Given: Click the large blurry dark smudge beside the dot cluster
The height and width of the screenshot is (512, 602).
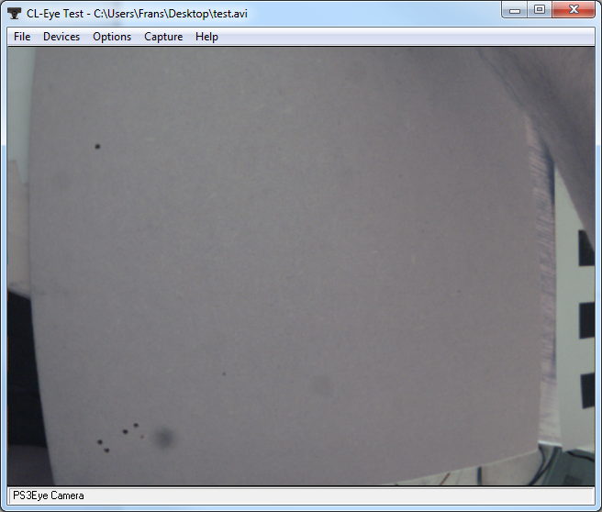Looking at the screenshot, I should click(165, 440).
